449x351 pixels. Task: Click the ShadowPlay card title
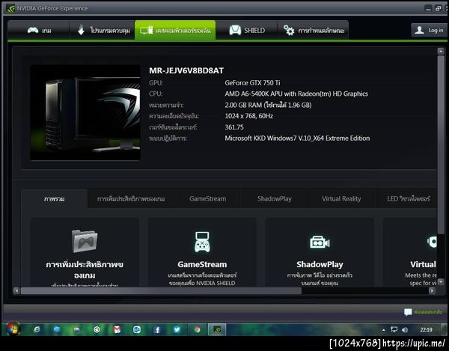click(320, 264)
